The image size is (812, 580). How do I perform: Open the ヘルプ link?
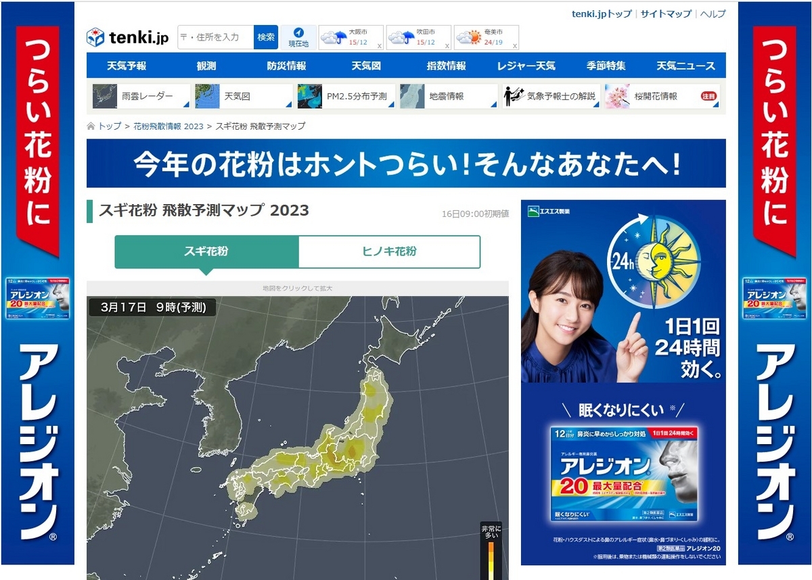713,14
